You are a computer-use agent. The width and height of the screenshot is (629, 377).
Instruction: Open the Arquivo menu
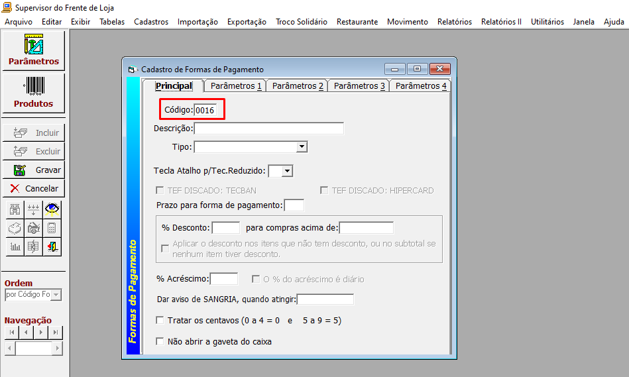pos(19,22)
